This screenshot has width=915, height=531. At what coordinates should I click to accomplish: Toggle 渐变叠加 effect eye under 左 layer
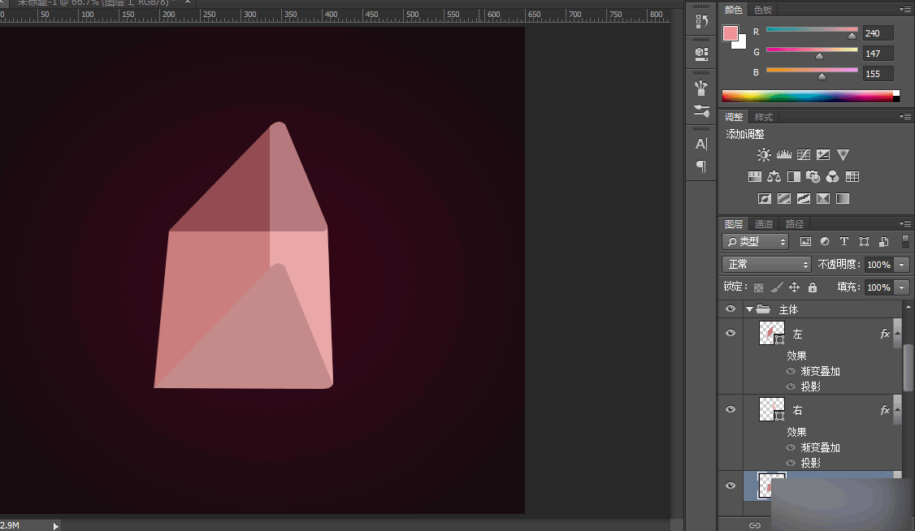coord(791,371)
